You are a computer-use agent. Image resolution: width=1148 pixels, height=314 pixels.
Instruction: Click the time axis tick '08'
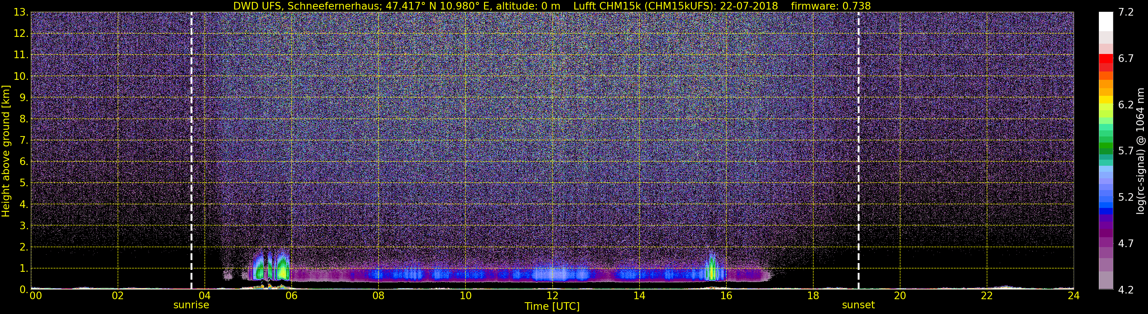(378, 296)
